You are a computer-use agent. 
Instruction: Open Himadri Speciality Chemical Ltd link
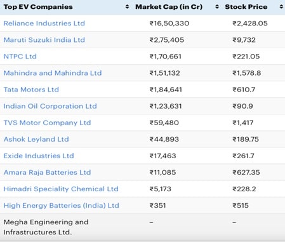61,189
